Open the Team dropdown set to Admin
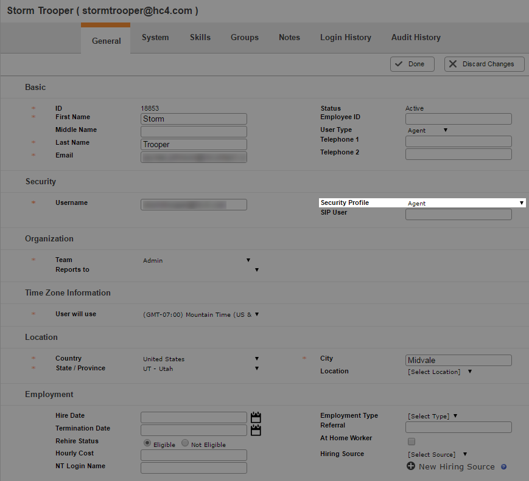The height and width of the screenshot is (481, 529). coord(197,260)
